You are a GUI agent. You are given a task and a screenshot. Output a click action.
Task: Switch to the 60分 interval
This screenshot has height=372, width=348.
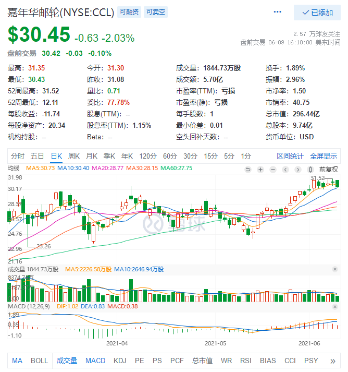click(x=170, y=156)
